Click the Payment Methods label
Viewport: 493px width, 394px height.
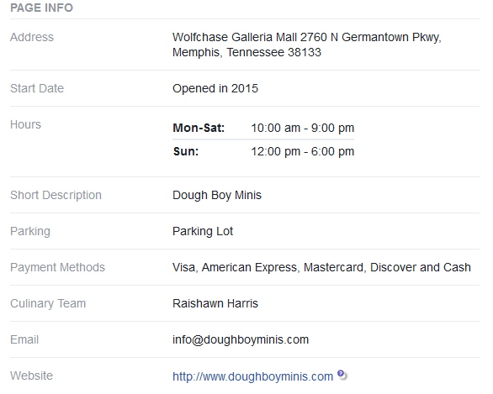click(x=57, y=267)
